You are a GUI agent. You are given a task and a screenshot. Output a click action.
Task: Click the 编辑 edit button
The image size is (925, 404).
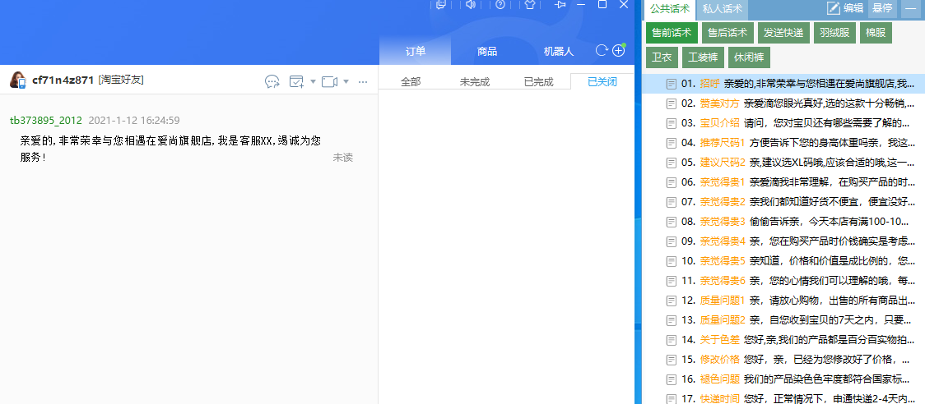pyautogui.click(x=845, y=9)
